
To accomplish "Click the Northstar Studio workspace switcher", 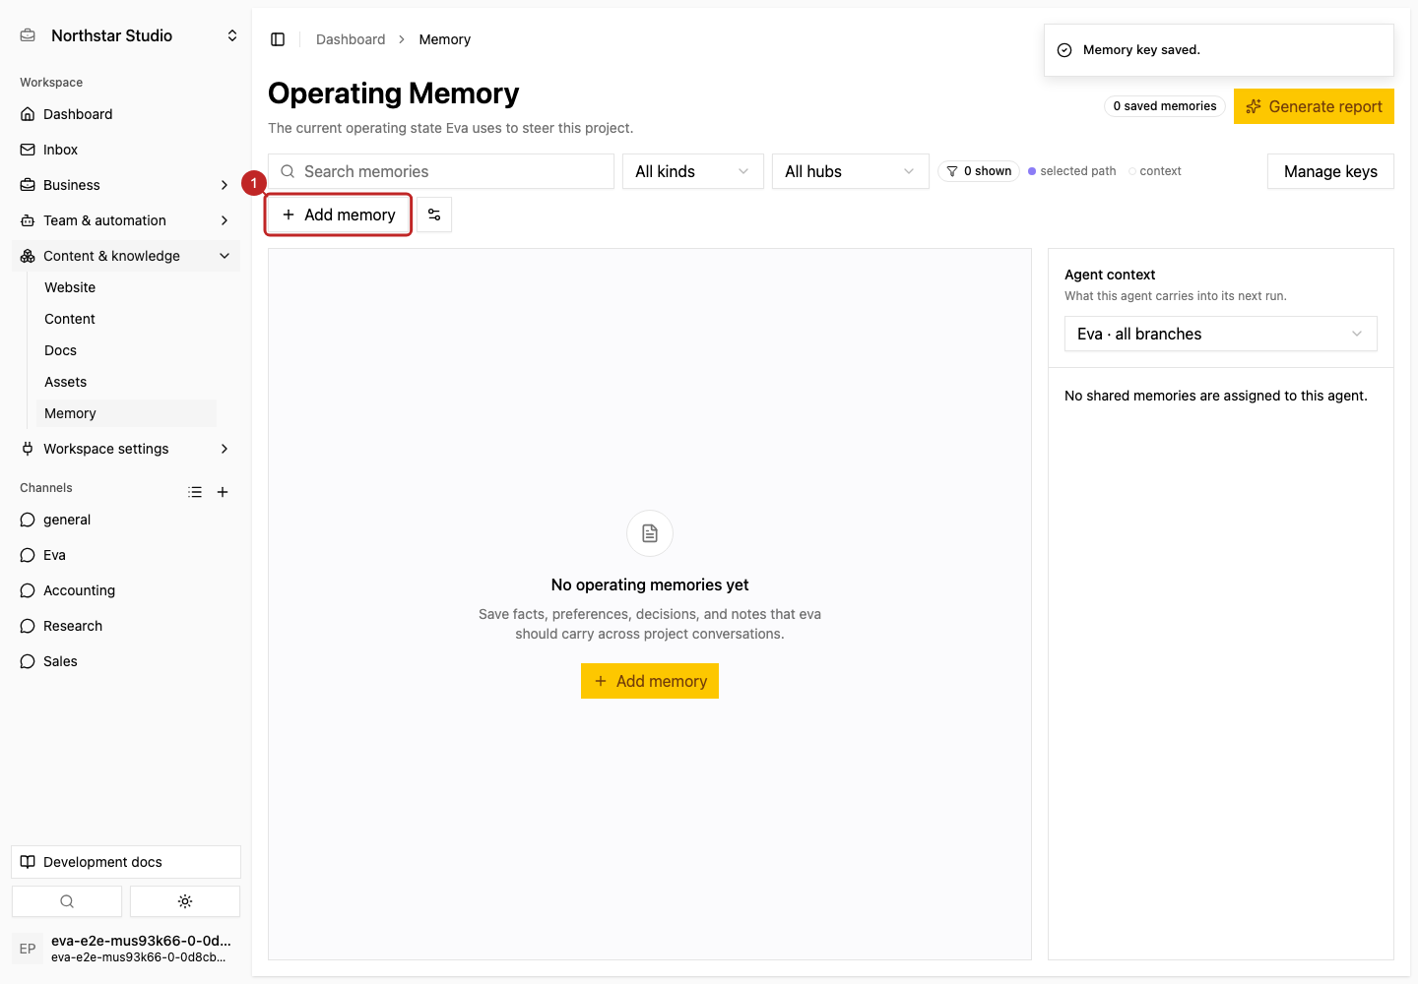I will (130, 35).
